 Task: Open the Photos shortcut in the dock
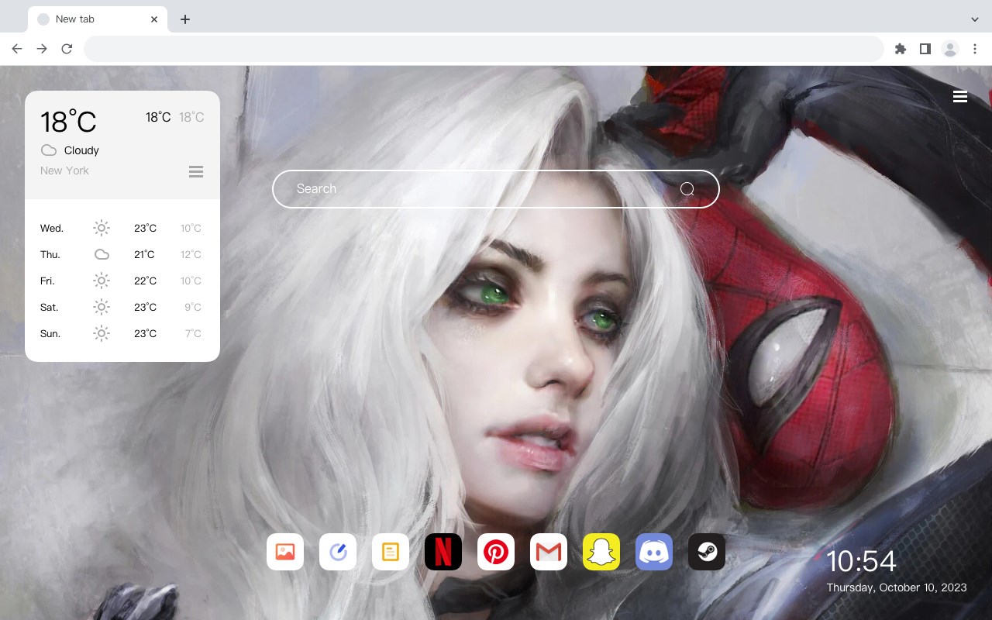[285, 552]
